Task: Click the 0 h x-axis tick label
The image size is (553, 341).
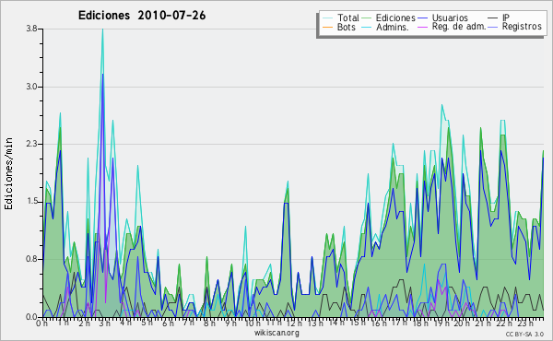Action: [42, 323]
